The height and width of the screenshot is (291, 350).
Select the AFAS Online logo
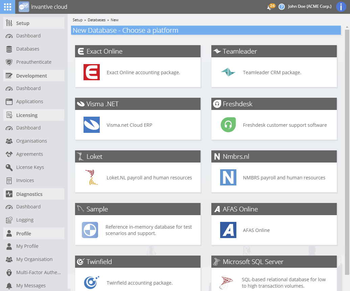pyautogui.click(x=228, y=230)
